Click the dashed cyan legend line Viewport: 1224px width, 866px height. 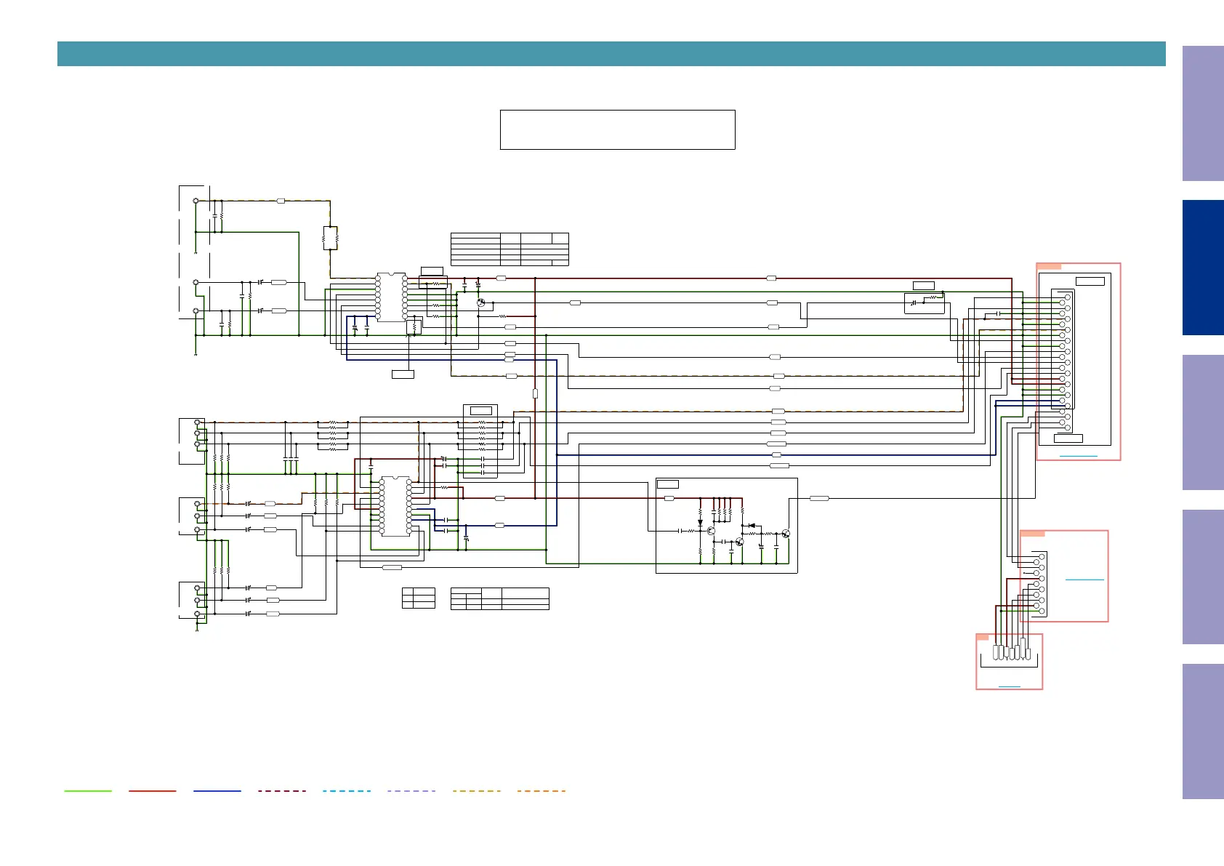tap(347, 790)
